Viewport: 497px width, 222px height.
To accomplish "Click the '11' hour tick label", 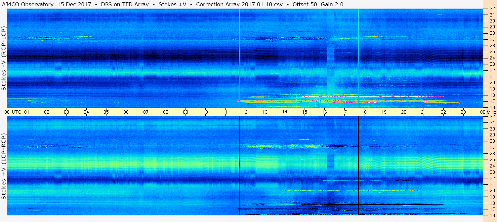I will pyautogui.click(x=225, y=112).
